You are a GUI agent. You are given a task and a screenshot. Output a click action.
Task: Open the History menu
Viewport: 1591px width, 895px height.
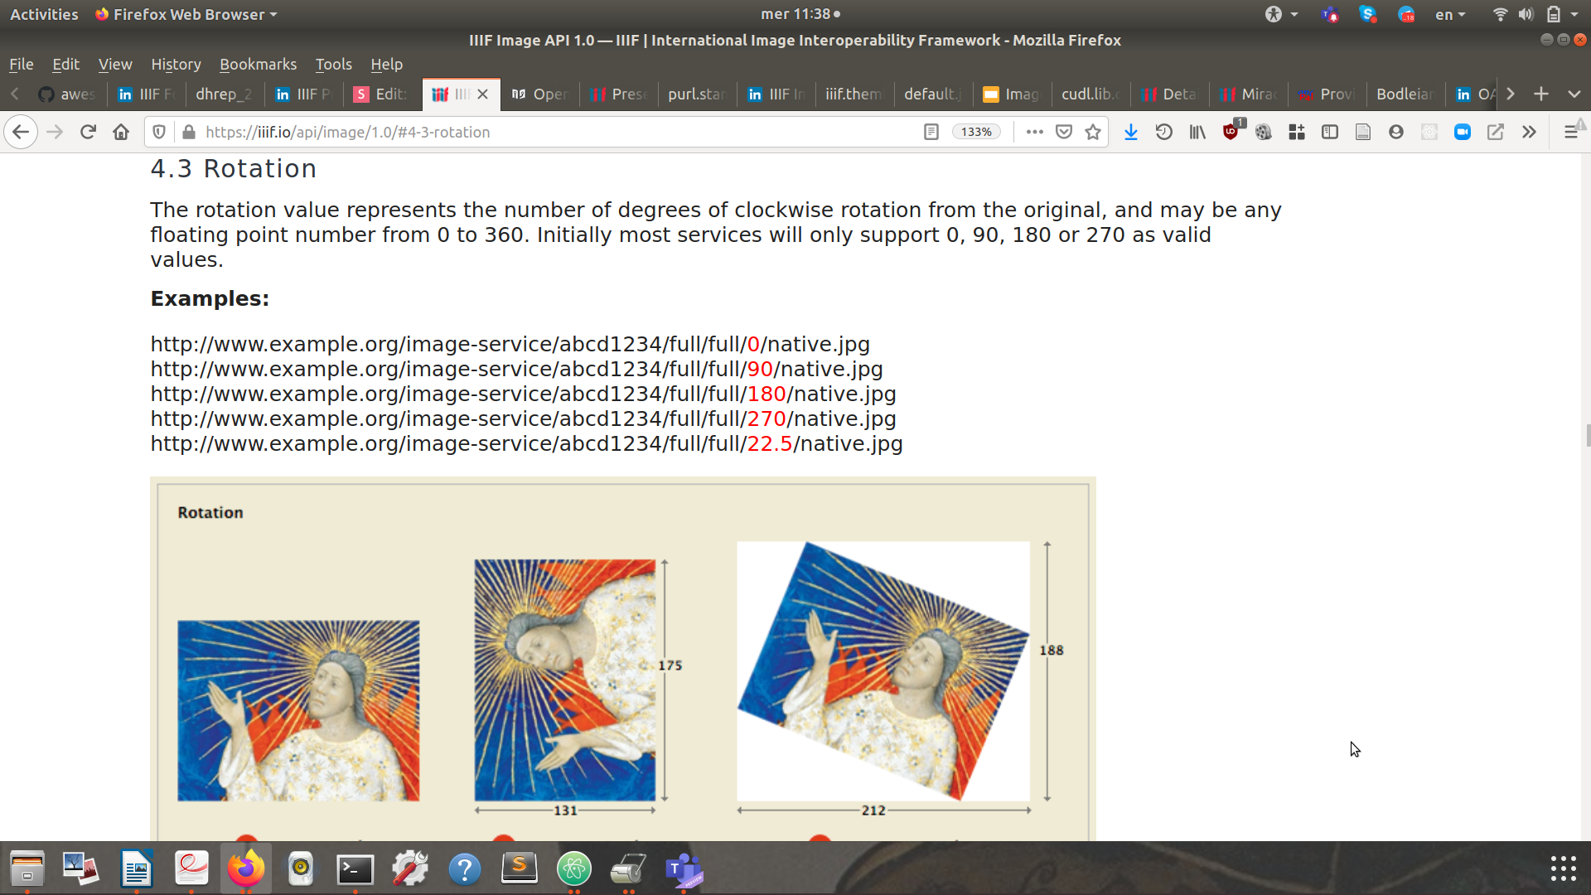(176, 64)
